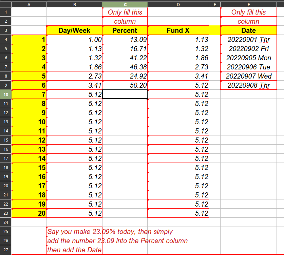
Task: Click 'column' note in cell F2
Action: 248,21
